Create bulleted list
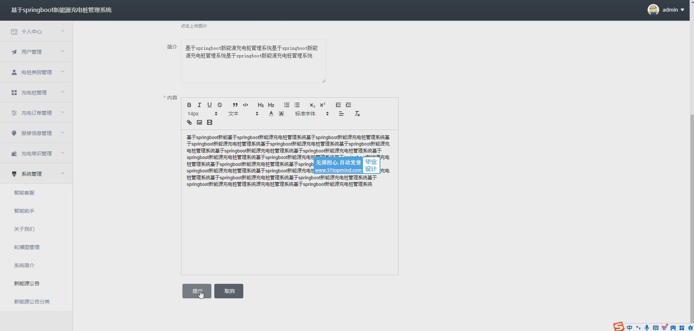This screenshot has width=694, height=331. pyautogui.click(x=297, y=105)
